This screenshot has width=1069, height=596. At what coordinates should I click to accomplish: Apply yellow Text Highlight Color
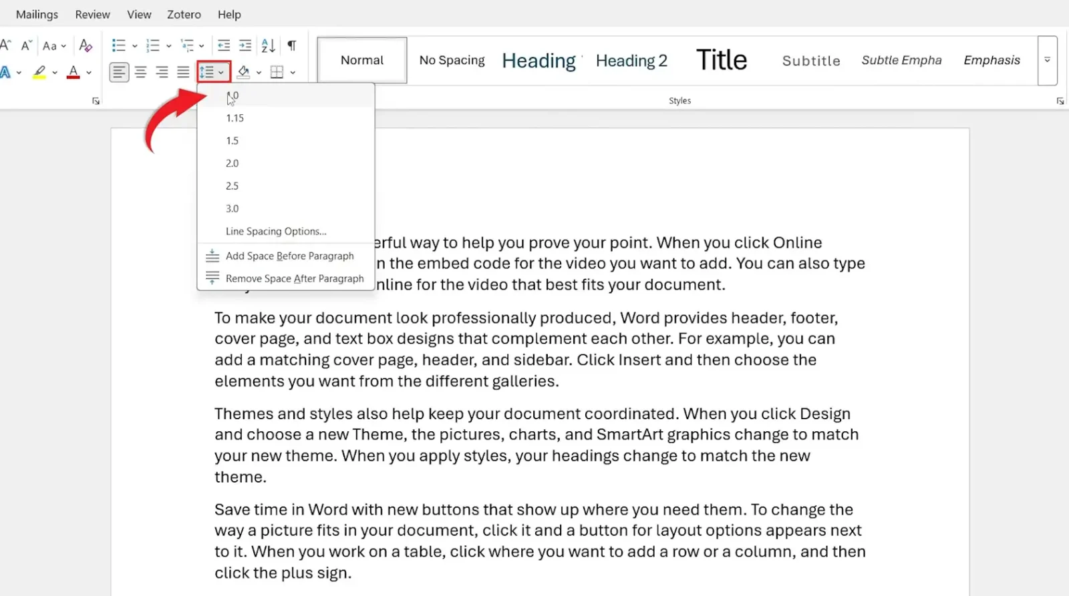(39, 72)
